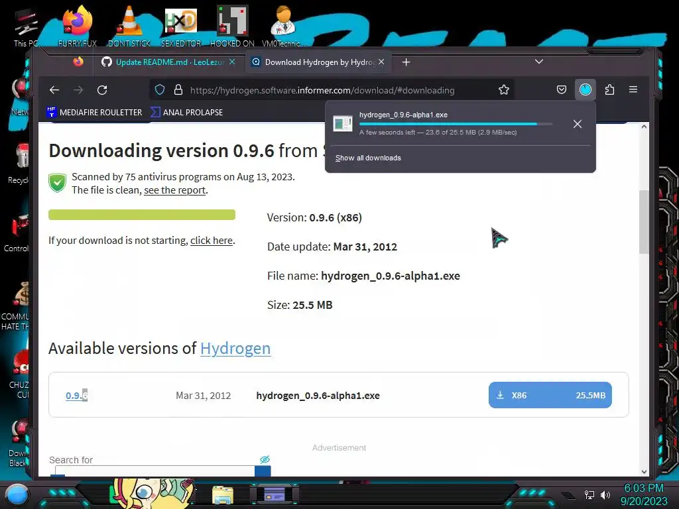Click the taskbar app icon beside File Explorer

[x=275, y=494]
